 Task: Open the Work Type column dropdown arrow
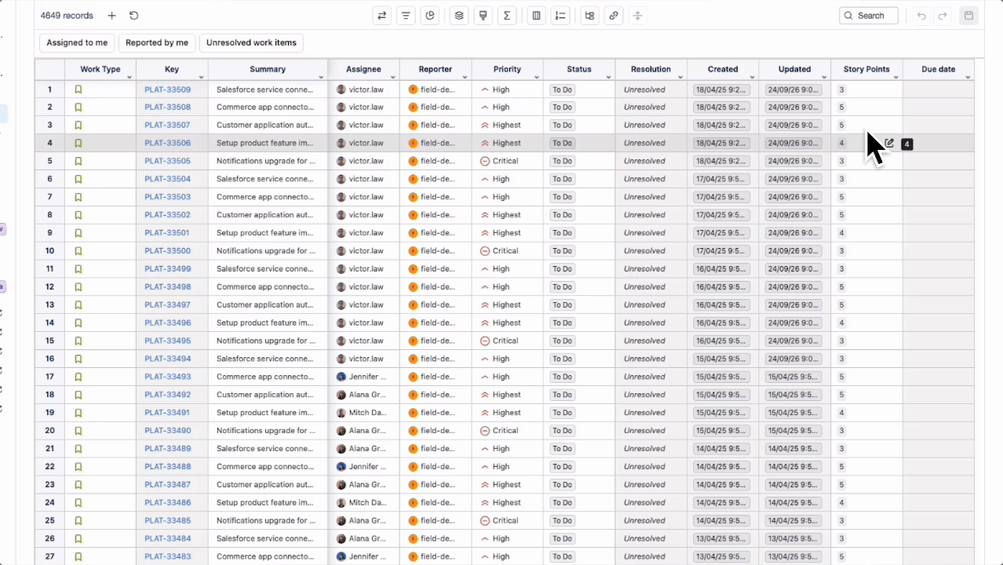click(129, 77)
